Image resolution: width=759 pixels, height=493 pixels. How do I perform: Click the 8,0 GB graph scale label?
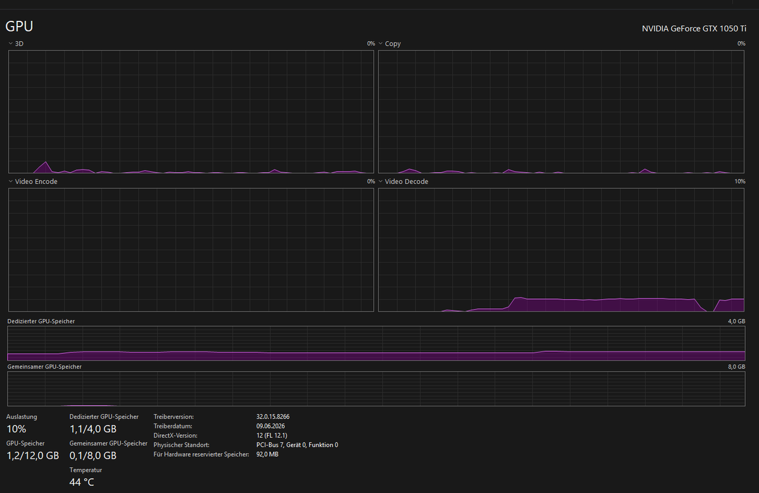[x=737, y=367]
